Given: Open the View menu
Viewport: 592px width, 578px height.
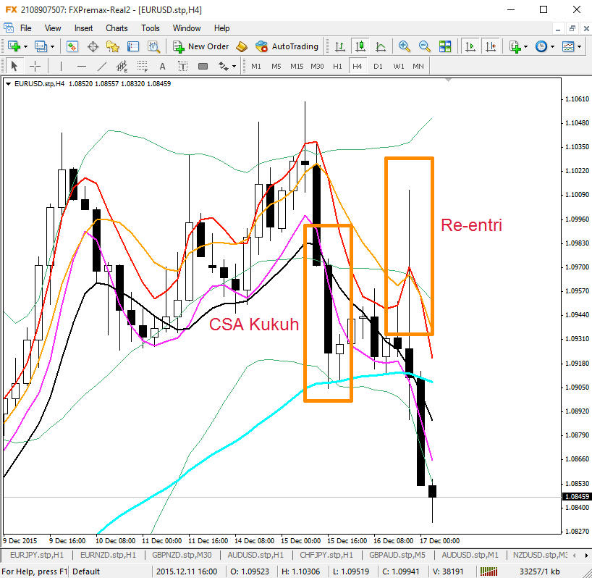Looking at the screenshot, I should 53,28.
